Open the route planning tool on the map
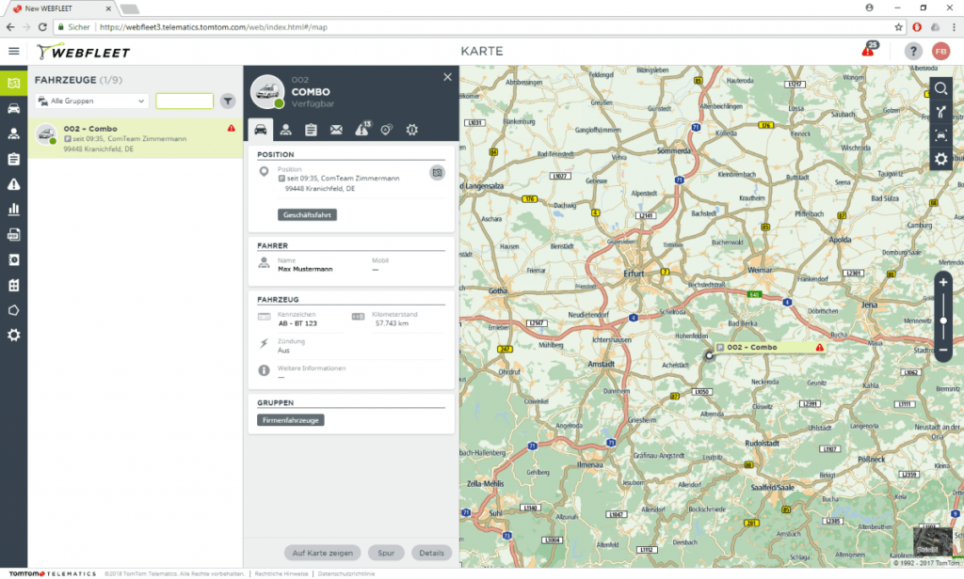 [941, 113]
